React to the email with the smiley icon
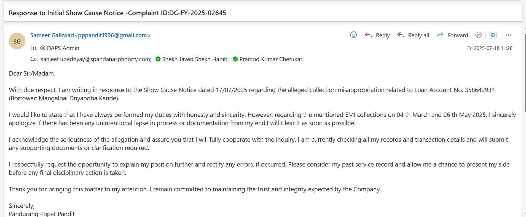The image size is (526, 217). tap(353, 35)
